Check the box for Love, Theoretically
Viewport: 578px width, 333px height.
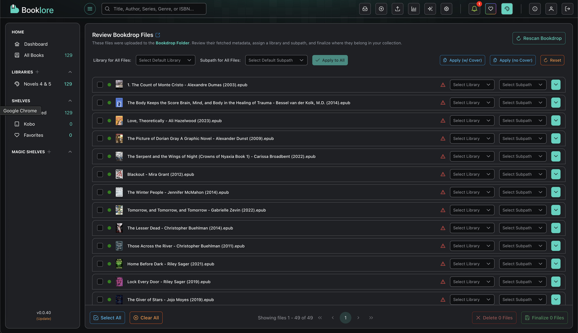pos(100,120)
